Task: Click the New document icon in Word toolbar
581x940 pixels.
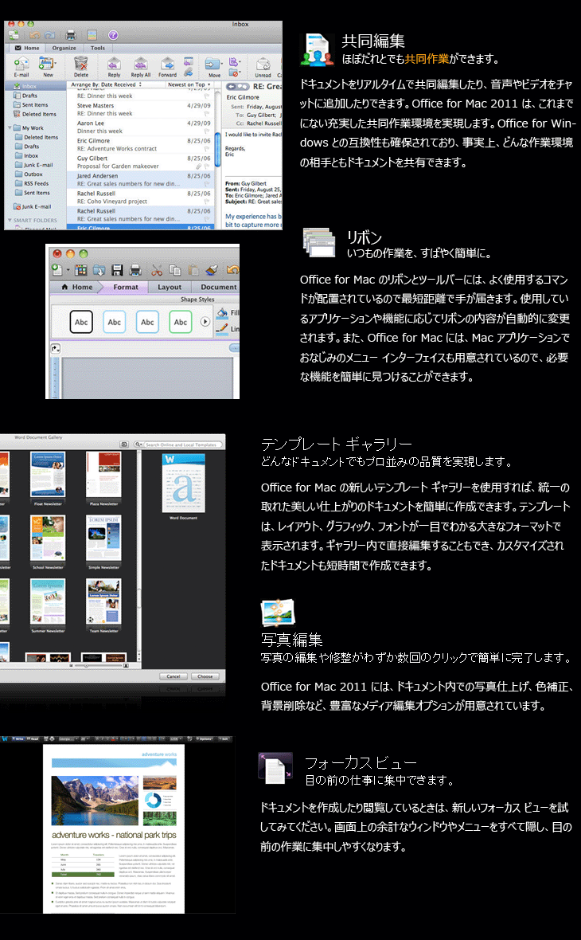Action: (x=57, y=270)
